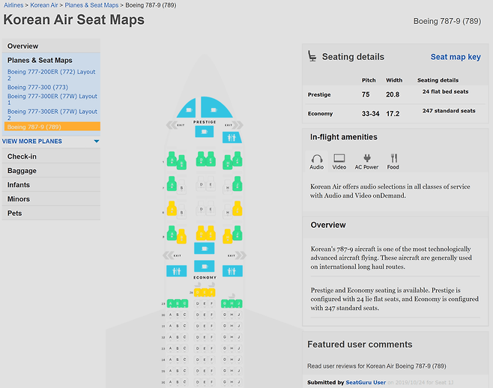This screenshot has height=388, width=493.
Task: Click the left exit arrow before Economy
Action: pos(169,255)
